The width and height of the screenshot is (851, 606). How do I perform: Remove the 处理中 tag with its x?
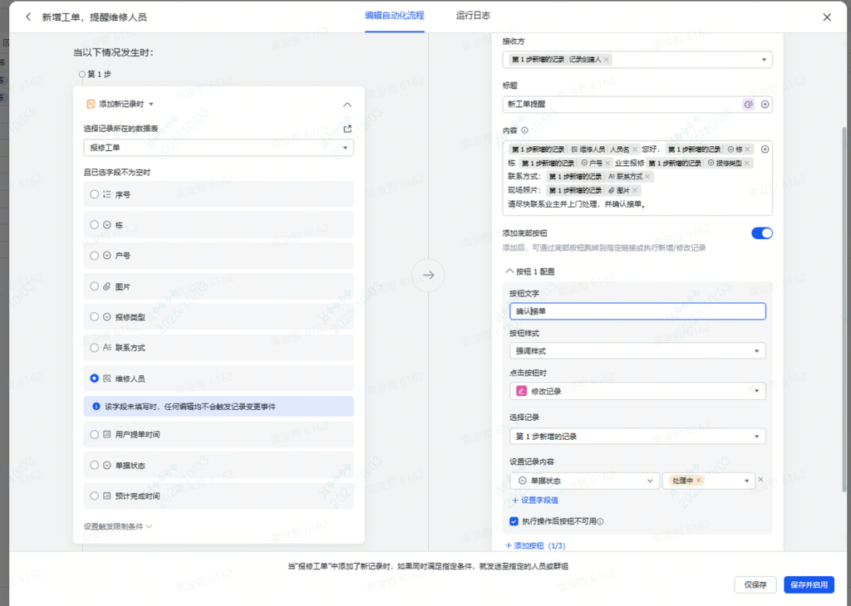coord(699,481)
